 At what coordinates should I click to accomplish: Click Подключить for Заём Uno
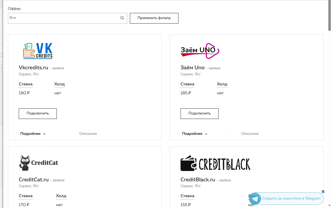click(200, 113)
